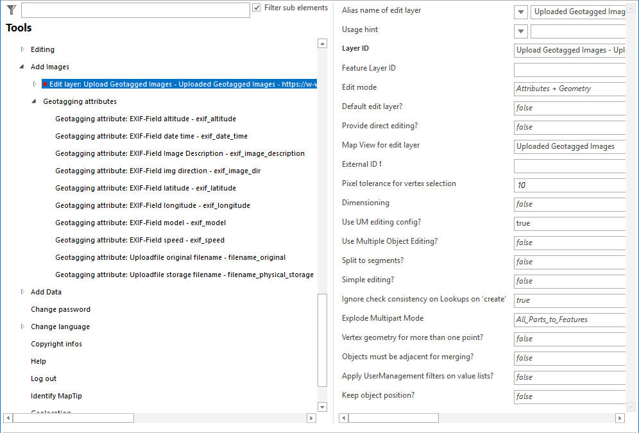
Task: Click the filter funnel icon
Action: 11,10
